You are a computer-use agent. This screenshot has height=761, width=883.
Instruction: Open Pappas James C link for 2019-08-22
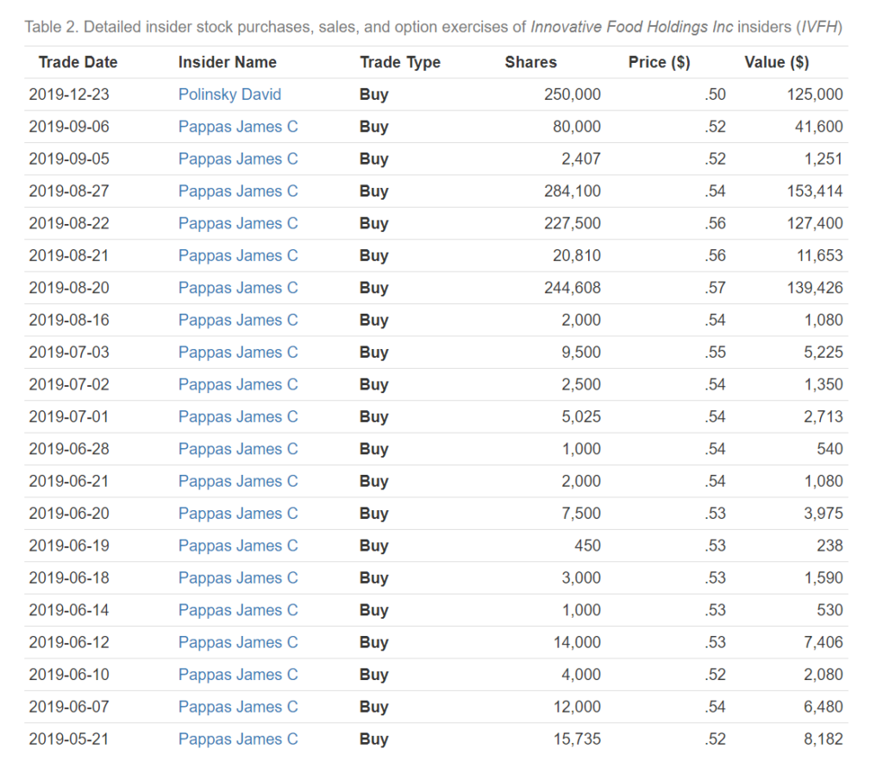pyautogui.click(x=238, y=223)
